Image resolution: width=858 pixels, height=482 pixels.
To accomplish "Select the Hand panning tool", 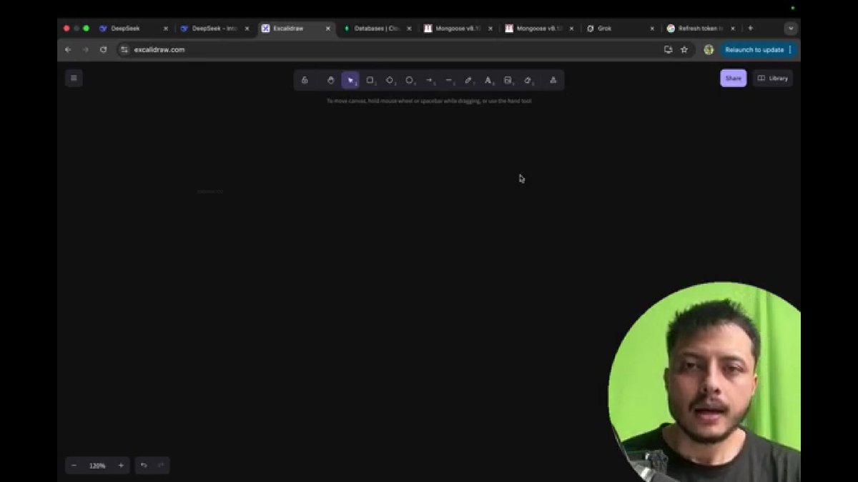I will pyautogui.click(x=330, y=80).
